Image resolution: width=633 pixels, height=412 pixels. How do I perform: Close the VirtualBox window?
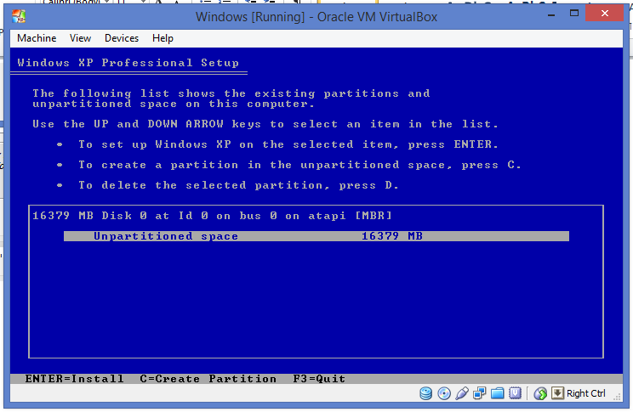click(x=605, y=13)
